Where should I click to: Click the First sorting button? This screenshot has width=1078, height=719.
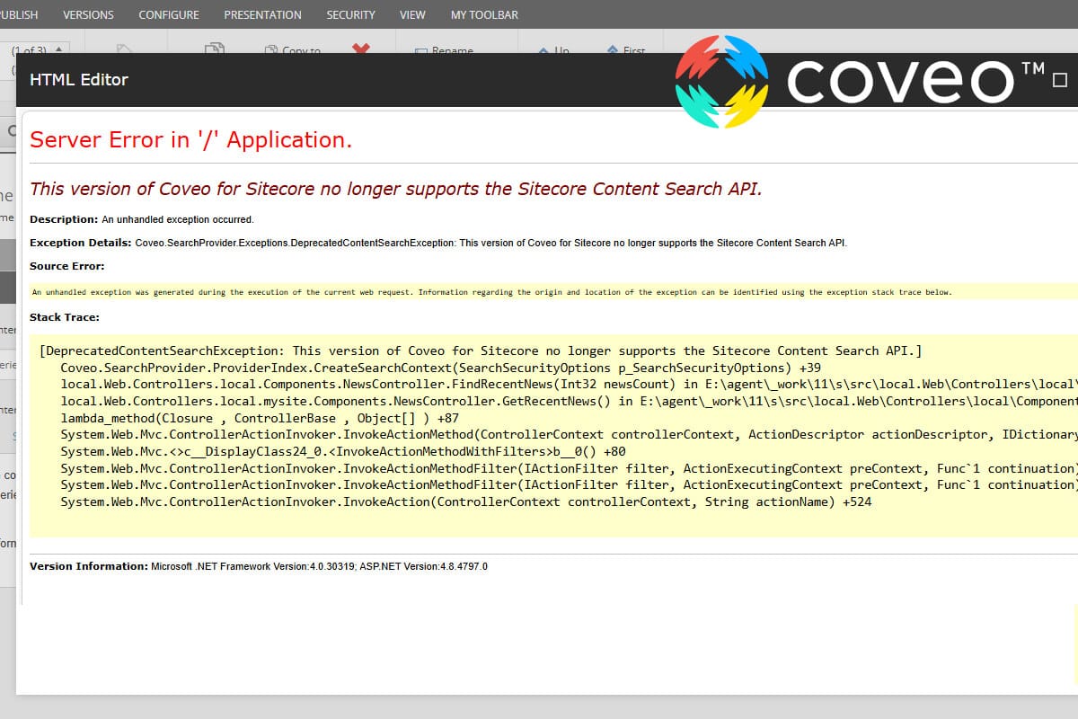626,50
